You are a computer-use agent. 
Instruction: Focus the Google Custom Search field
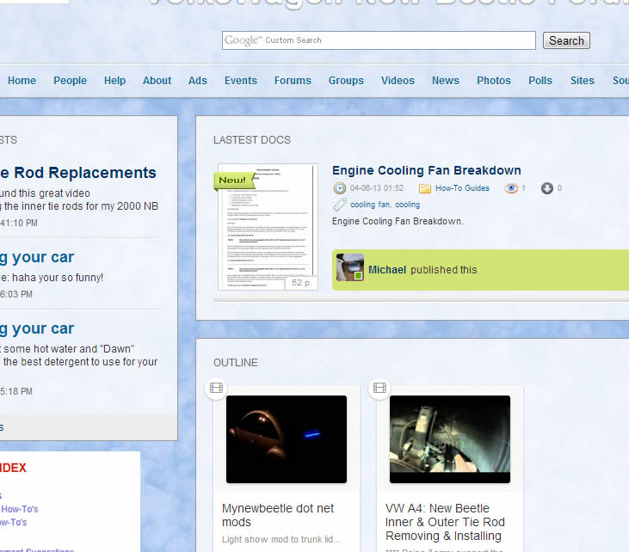pyautogui.click(x=379, y=40)
